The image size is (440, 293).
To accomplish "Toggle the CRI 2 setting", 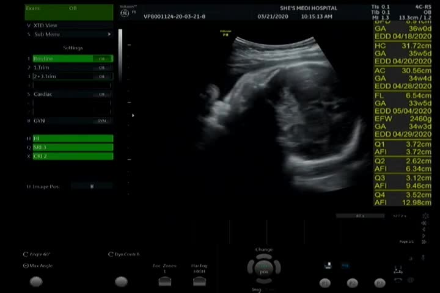I will click(x=69, y=156).
